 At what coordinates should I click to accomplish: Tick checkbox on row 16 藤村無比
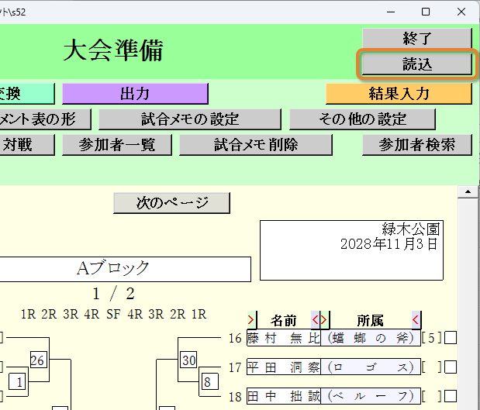coord(451,338)
